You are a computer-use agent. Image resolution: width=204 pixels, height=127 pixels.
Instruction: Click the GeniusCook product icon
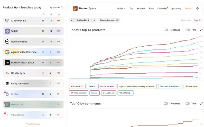click(7, 104)
